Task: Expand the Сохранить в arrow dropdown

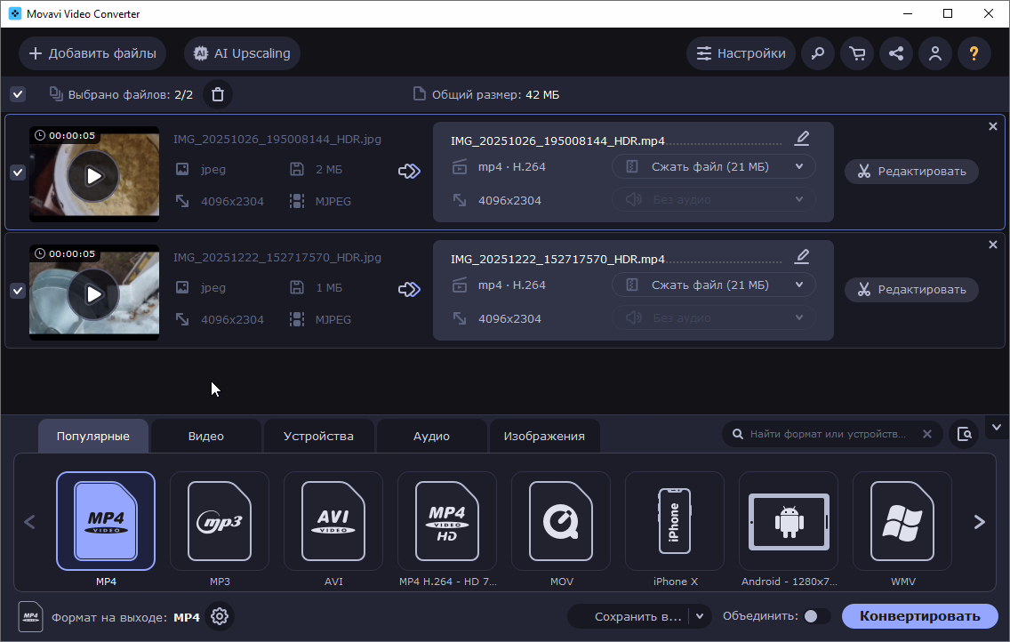Action: 700,616
